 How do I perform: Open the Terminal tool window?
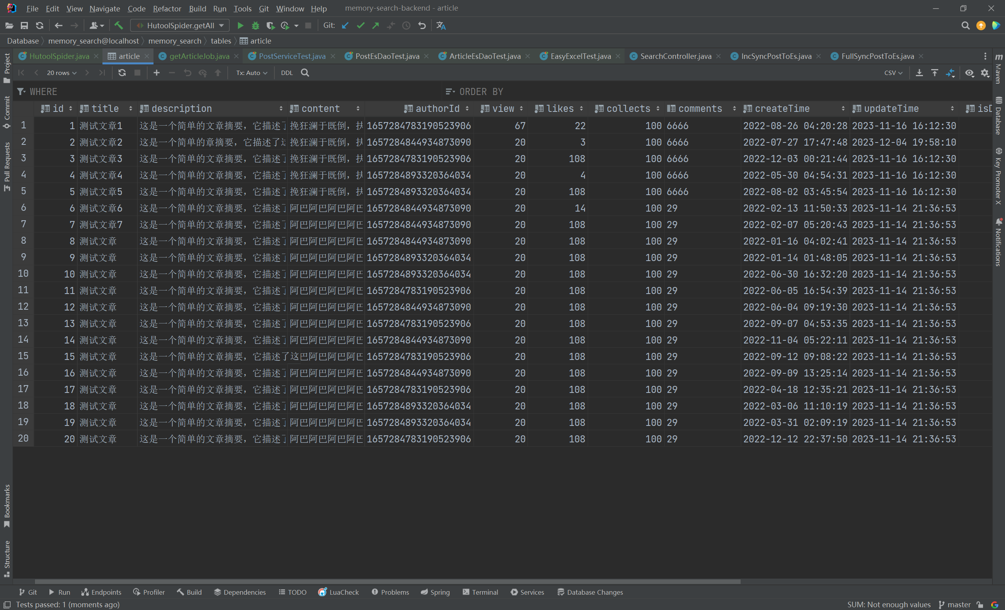[x=481, y=592]
